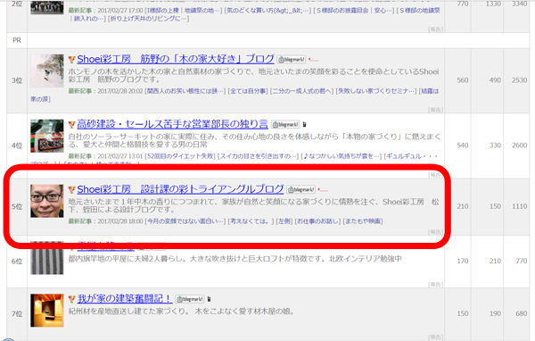
Task: Open recent article [関西人のお笑い根性には…]
Action: click(185, 91)
